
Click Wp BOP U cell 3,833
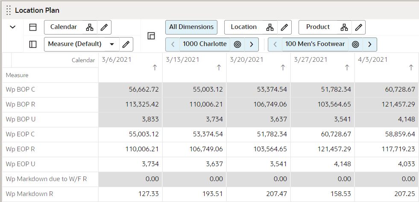click(130, 119)
